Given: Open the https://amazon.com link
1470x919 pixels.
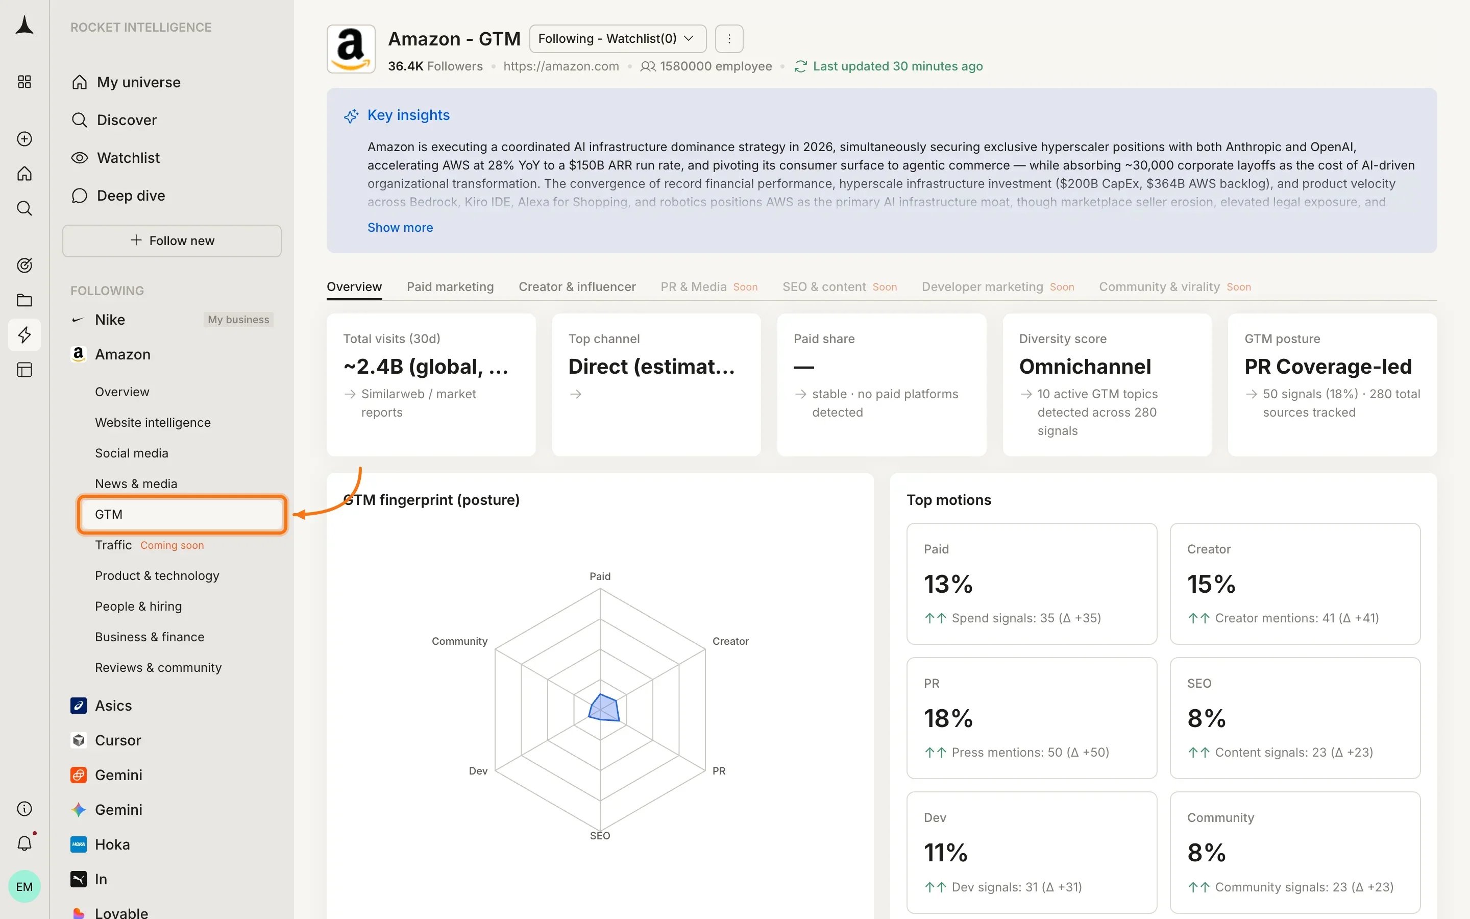Looking at the screenshot, I should tap(560, 66).
